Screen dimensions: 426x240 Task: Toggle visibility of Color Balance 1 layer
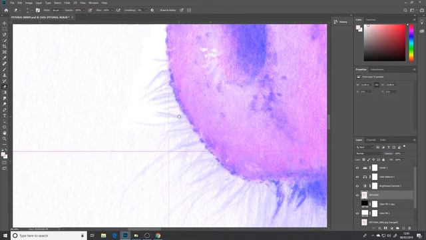pos(357,177)
